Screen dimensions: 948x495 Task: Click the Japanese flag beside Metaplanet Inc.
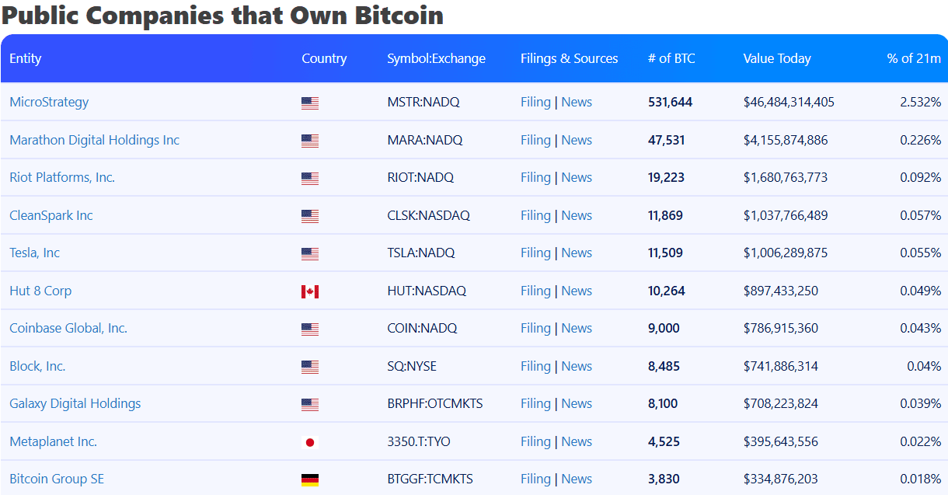point(310,441)
